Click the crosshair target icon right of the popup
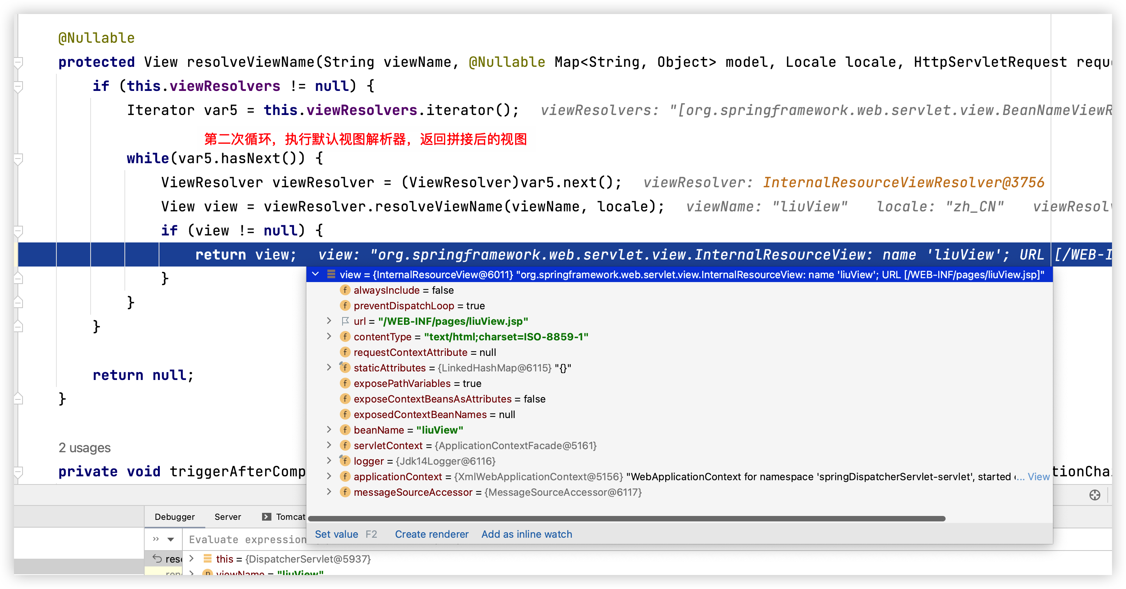Screen dimensions: 1126x589 (x=1095, y=495)
